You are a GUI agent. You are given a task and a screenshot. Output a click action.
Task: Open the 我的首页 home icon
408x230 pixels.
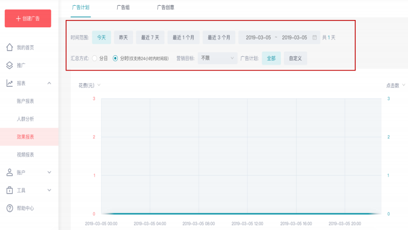point(10,47)
